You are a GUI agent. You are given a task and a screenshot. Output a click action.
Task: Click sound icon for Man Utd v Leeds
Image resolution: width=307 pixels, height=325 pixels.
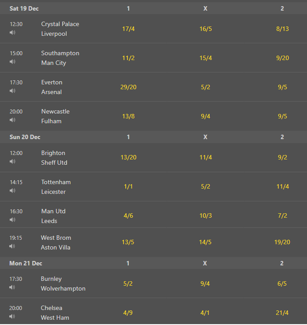(12, 219)
